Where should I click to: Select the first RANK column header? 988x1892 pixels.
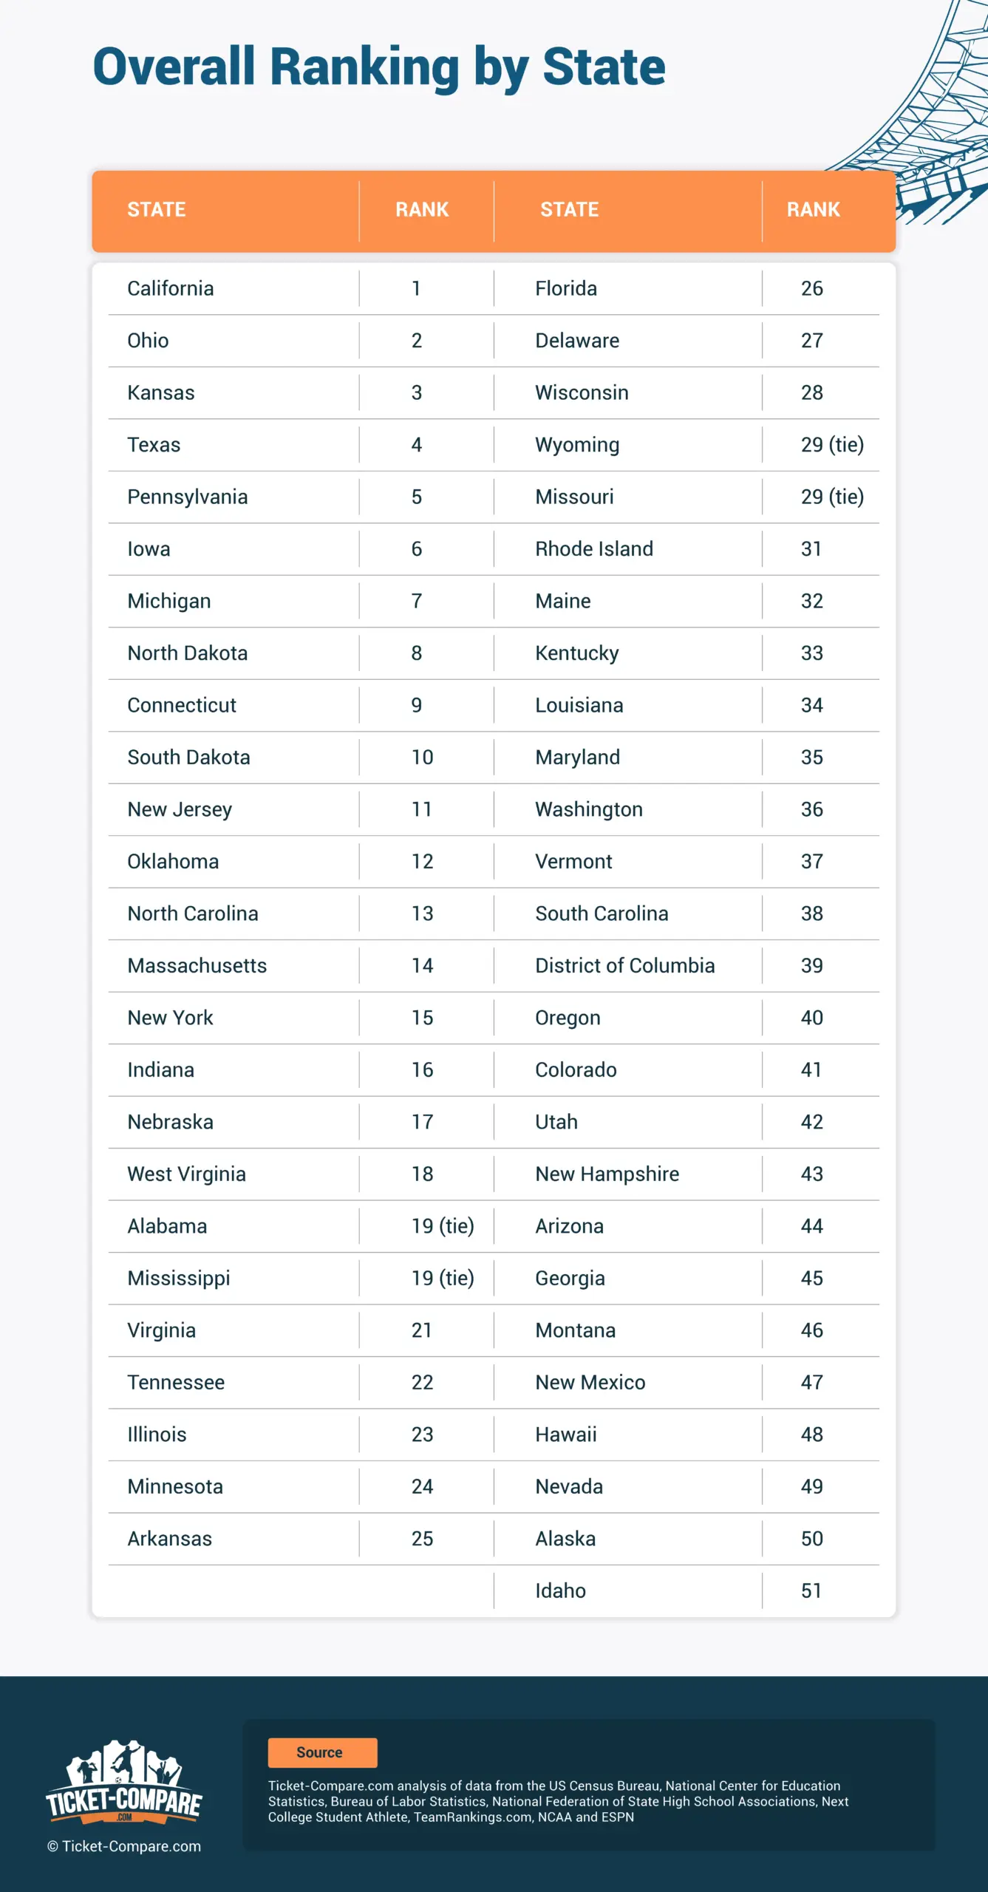[422, 210]
